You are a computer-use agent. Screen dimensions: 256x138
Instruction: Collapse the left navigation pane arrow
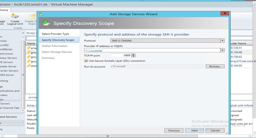23,33
